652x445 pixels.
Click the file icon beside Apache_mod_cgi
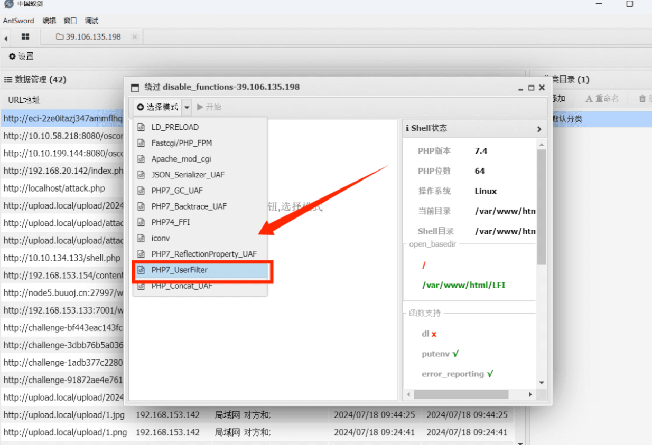coord(141,159)
